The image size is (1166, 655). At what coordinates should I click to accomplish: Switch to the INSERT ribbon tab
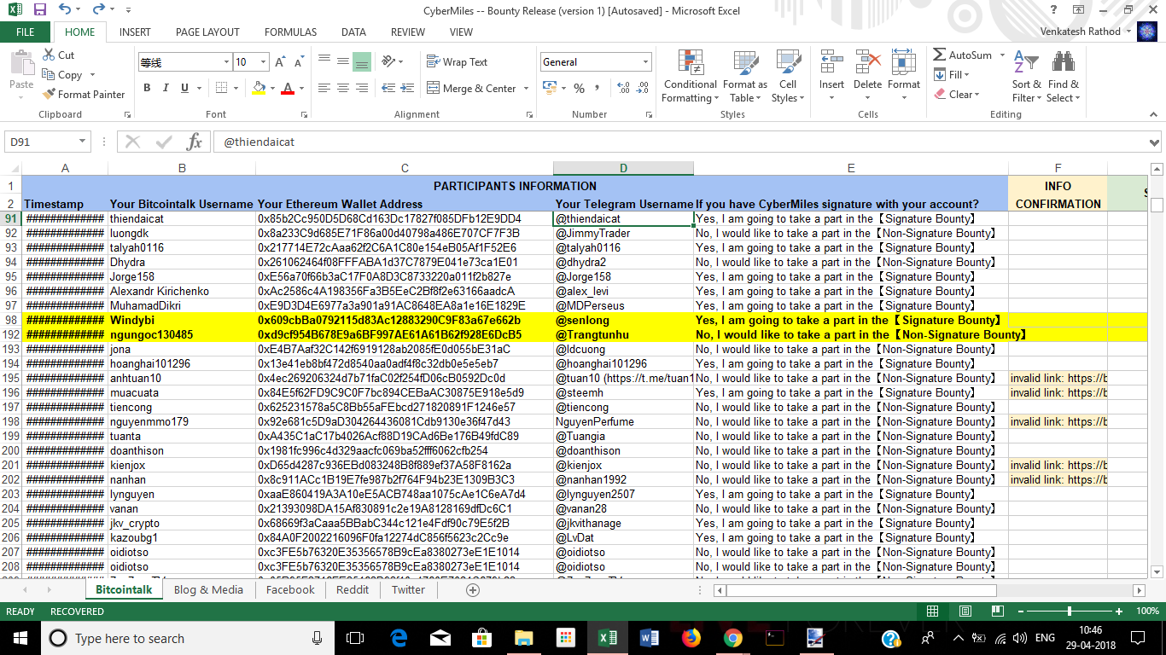[x=135, y=32]
